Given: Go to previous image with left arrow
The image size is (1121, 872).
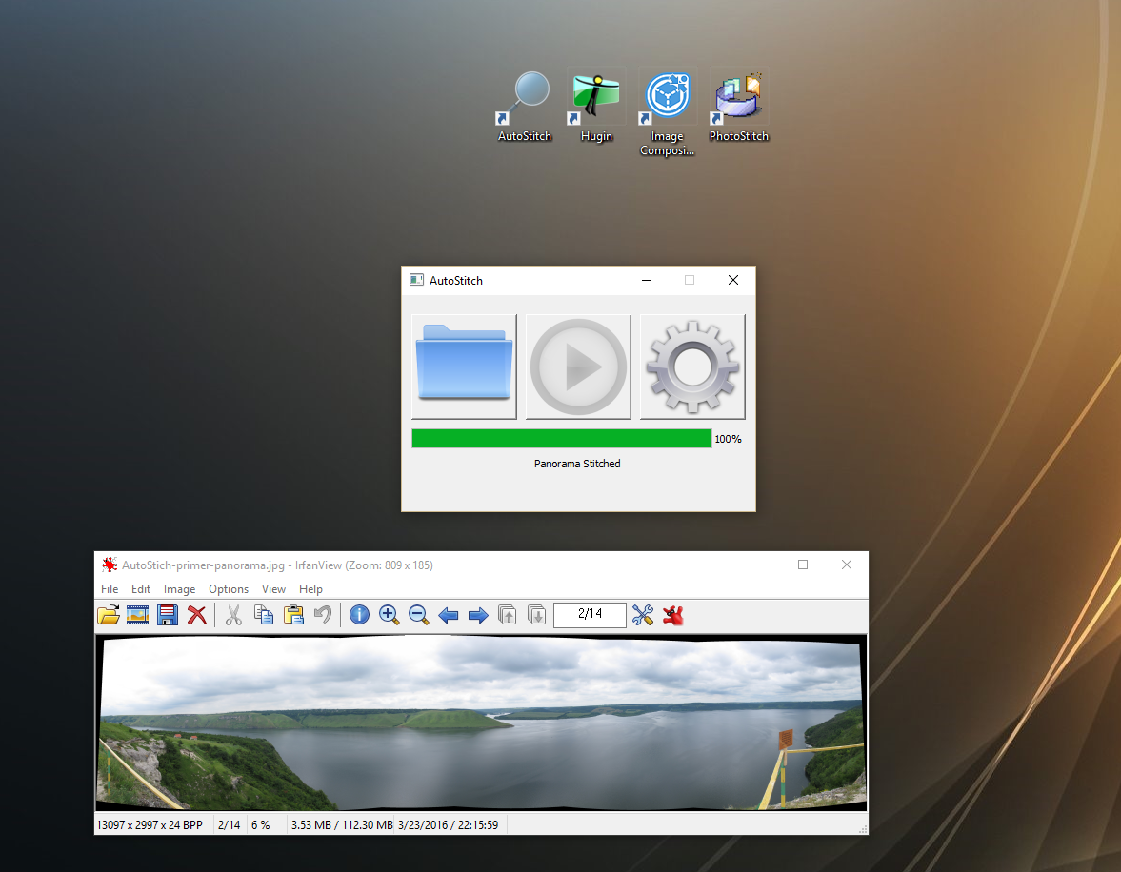Looking at the screenshot, I should point(448,615).
